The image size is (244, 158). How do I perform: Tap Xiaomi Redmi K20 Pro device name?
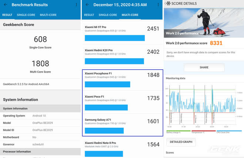(x=99, y=50)
